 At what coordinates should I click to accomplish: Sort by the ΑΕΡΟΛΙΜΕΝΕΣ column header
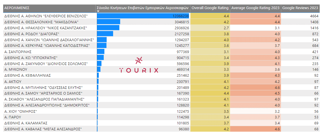click(17, 8)
